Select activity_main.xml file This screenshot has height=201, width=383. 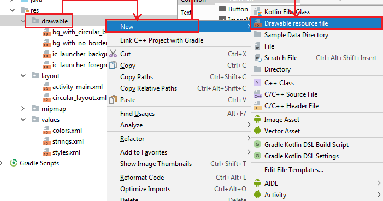(78, 87)
